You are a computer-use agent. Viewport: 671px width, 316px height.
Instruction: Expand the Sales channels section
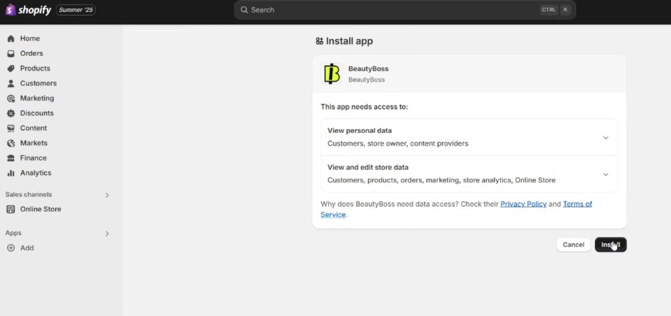pyautogui.click(x=107, y=195)
